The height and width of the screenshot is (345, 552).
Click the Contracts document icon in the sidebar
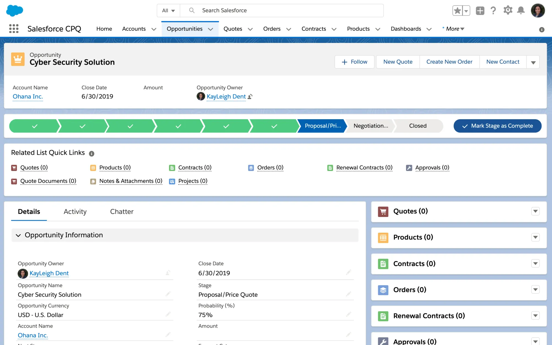click(383, 263)
